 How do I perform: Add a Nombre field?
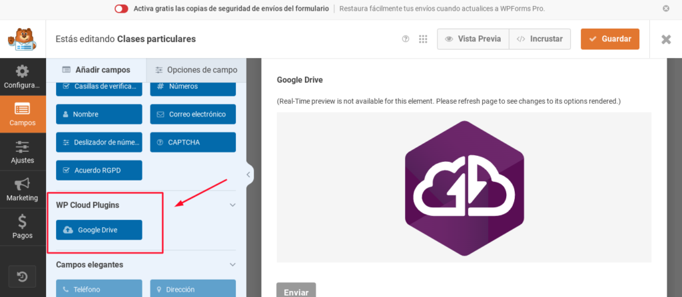coord(99,115)
